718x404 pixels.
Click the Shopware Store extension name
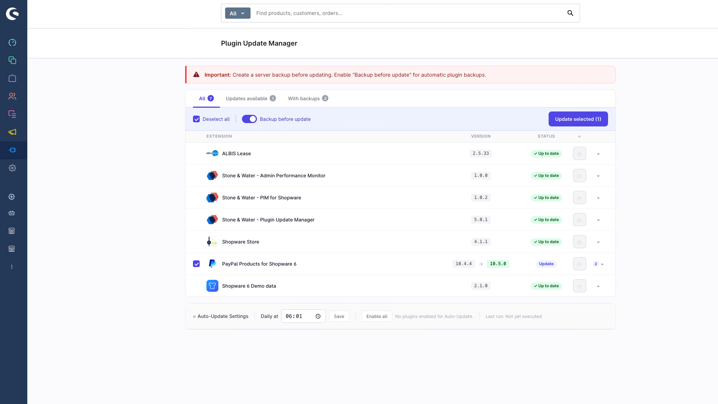pyautogui.click(x=240, y=242)
